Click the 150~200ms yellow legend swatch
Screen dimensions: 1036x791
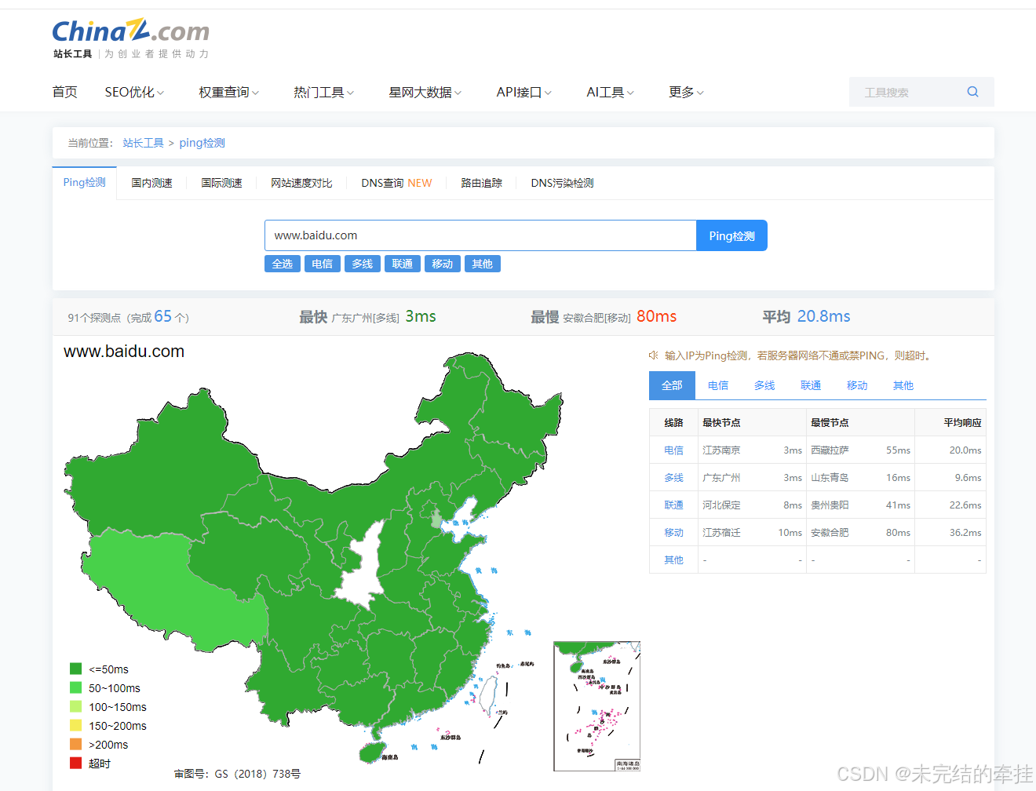click(x=76, y=725)
